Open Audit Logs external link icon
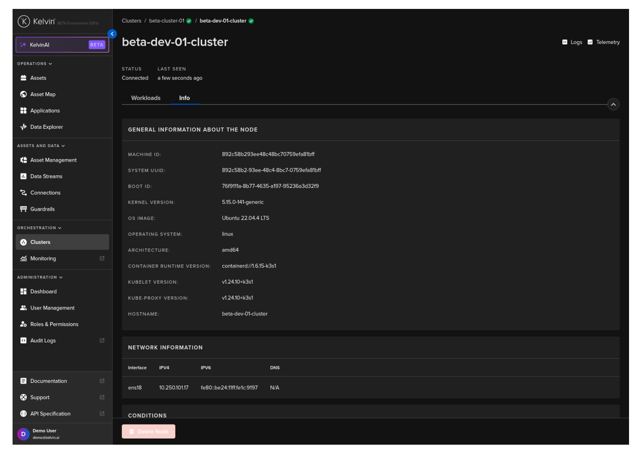The width and height of the screenshot is (642, 454). click(x=102, y=340)
